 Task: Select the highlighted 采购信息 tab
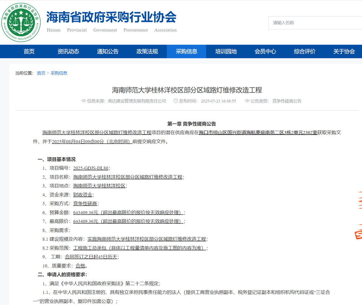tap(187, 51)
